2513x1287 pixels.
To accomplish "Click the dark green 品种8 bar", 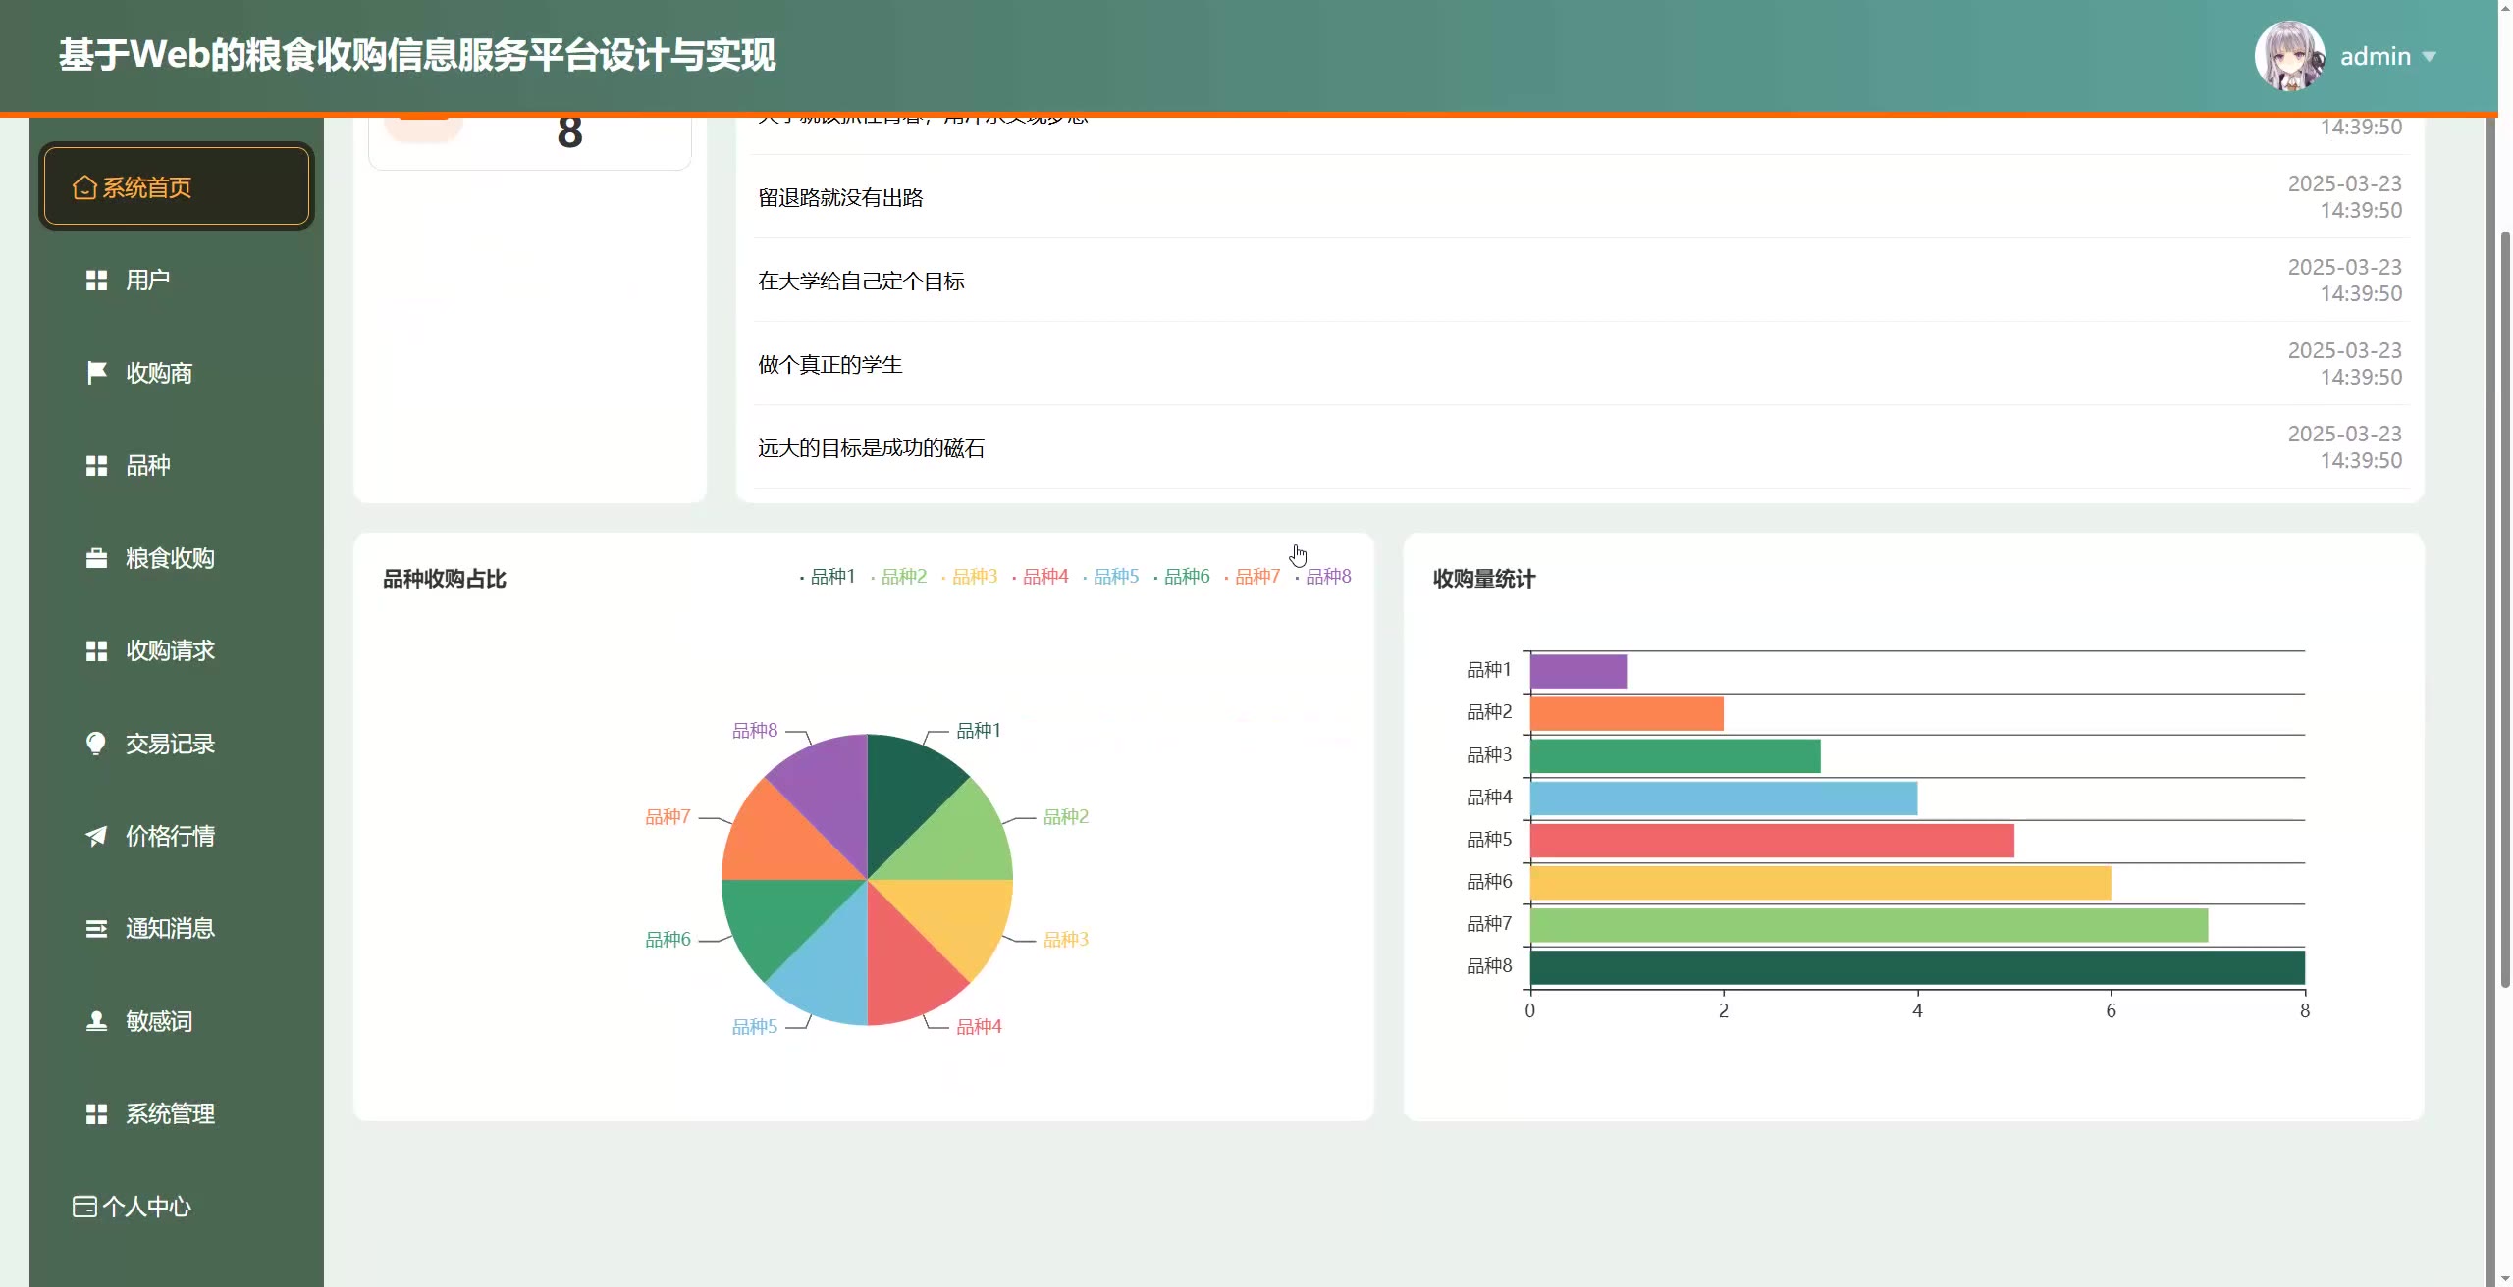I will click(1916, 967).
